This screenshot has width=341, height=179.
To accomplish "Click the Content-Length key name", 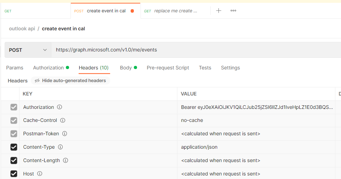I will coord(41,160).
